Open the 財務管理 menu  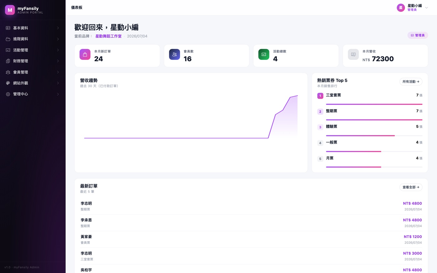coord(33,61)
